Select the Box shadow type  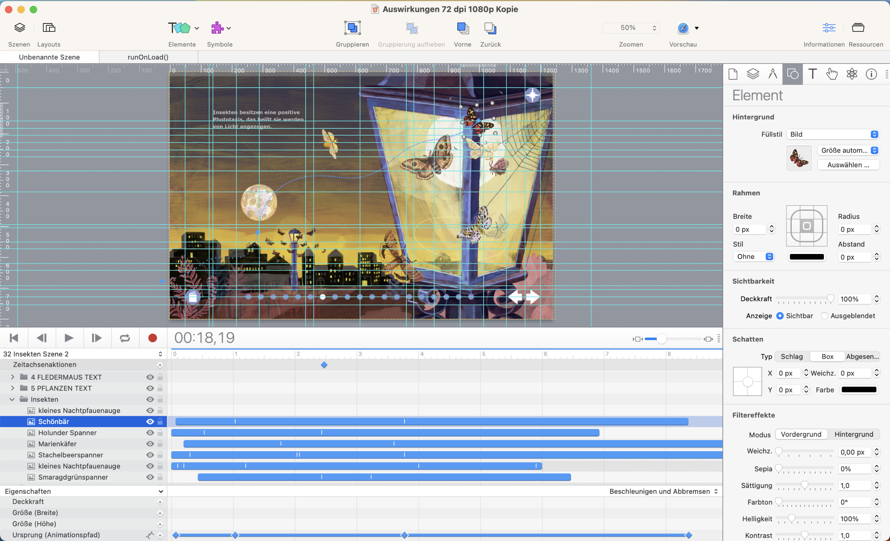pyautogui.click(x=827, y=357)
